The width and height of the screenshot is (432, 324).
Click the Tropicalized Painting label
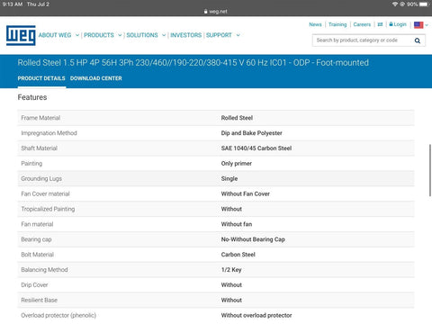[x=48, y=209]
